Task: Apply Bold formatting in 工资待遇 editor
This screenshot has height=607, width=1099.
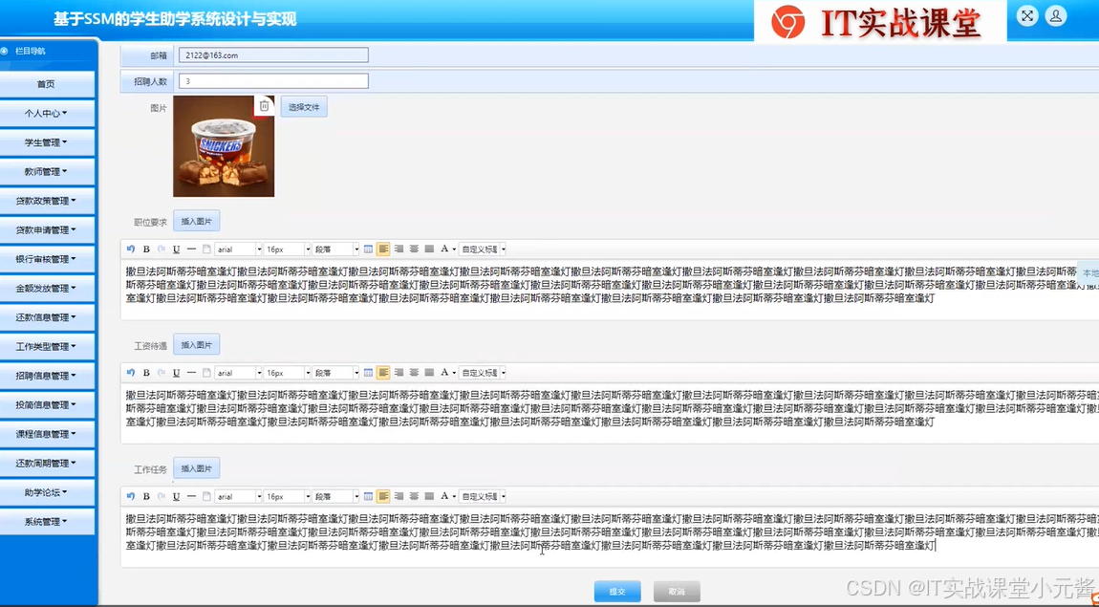Action: [x=145, y=372]
